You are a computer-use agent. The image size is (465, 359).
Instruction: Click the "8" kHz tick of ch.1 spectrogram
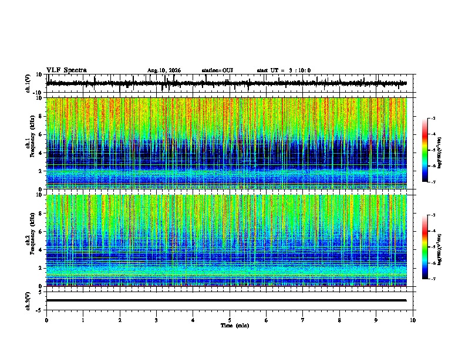41,116
